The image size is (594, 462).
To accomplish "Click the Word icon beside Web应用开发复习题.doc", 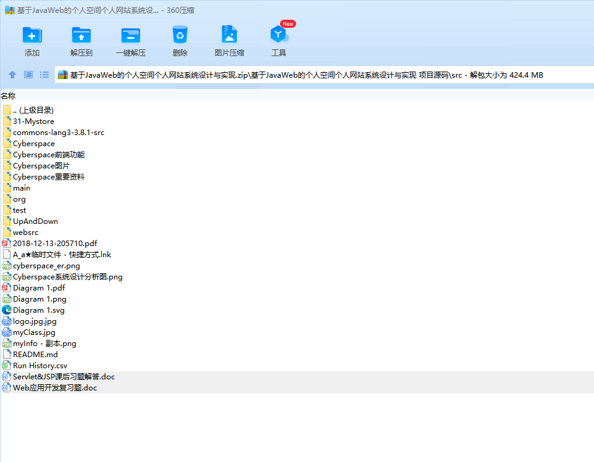I will point(6,388).
